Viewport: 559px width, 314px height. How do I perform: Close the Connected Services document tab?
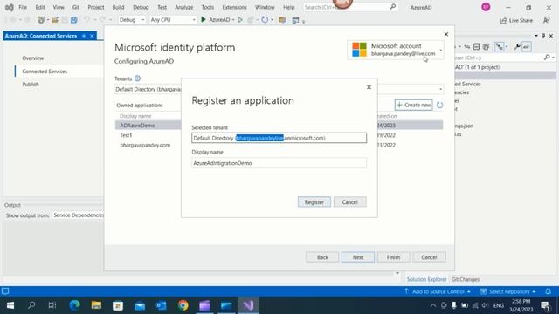[x=92, y=36]
